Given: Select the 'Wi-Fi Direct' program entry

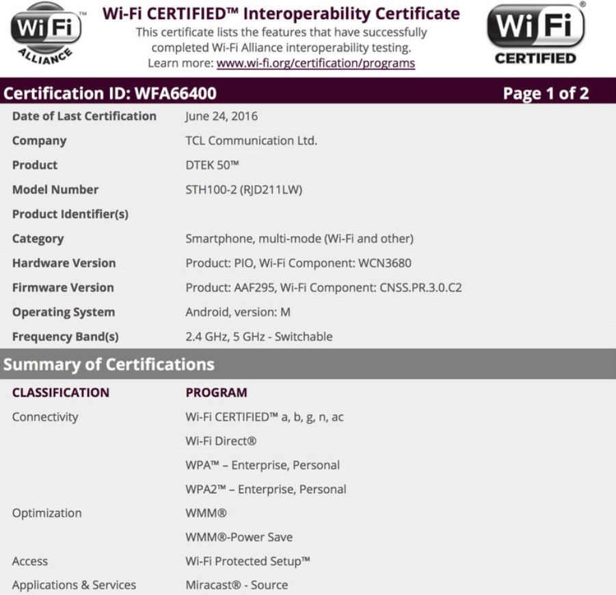Looking at the screenshot, I should 221,441.
